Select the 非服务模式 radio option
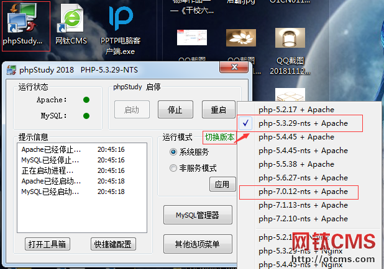Image resolution: width=384 pixels, height=269 pixels. pyautogui.click(x=173, y=168)
